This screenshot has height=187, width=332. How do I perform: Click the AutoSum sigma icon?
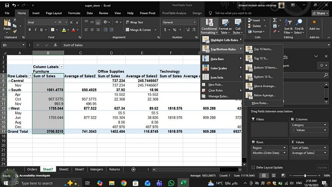coord(275,21)
